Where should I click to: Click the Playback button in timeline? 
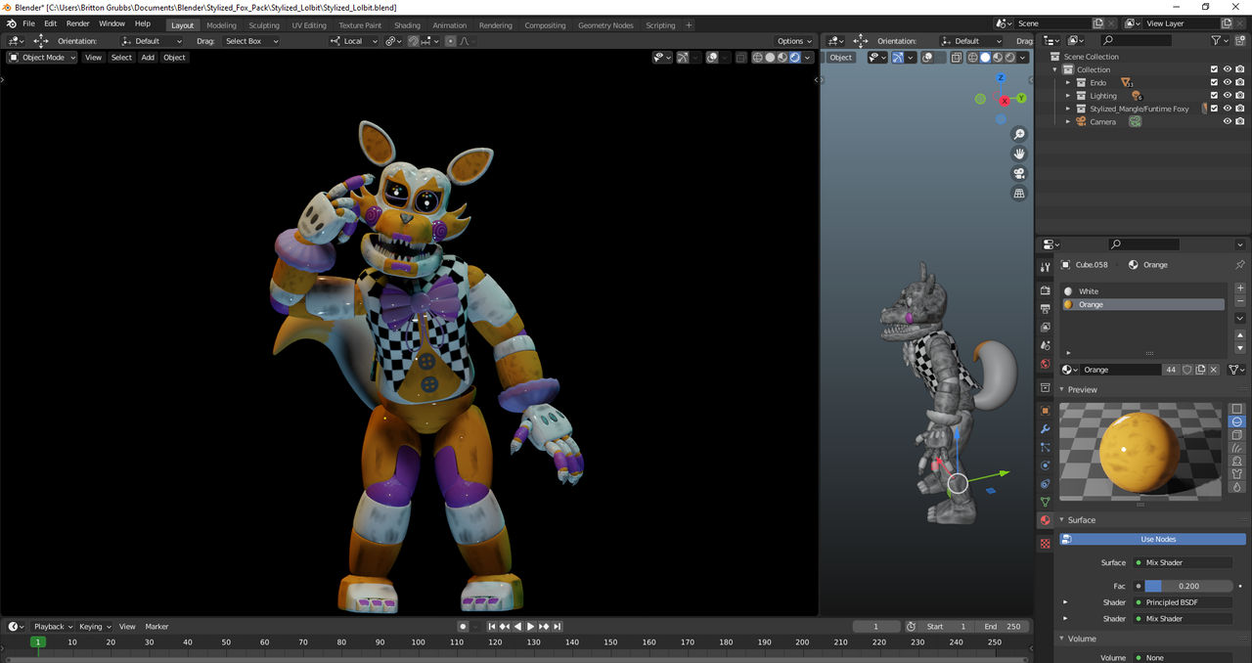tap(53, 626)
